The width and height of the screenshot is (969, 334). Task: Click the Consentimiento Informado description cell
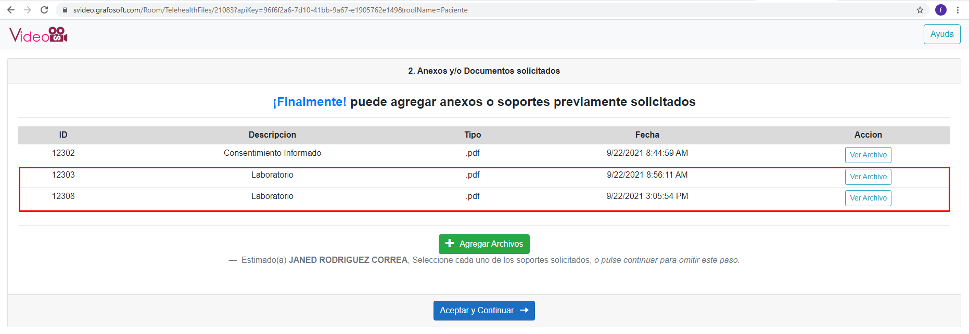pos(272,153)
